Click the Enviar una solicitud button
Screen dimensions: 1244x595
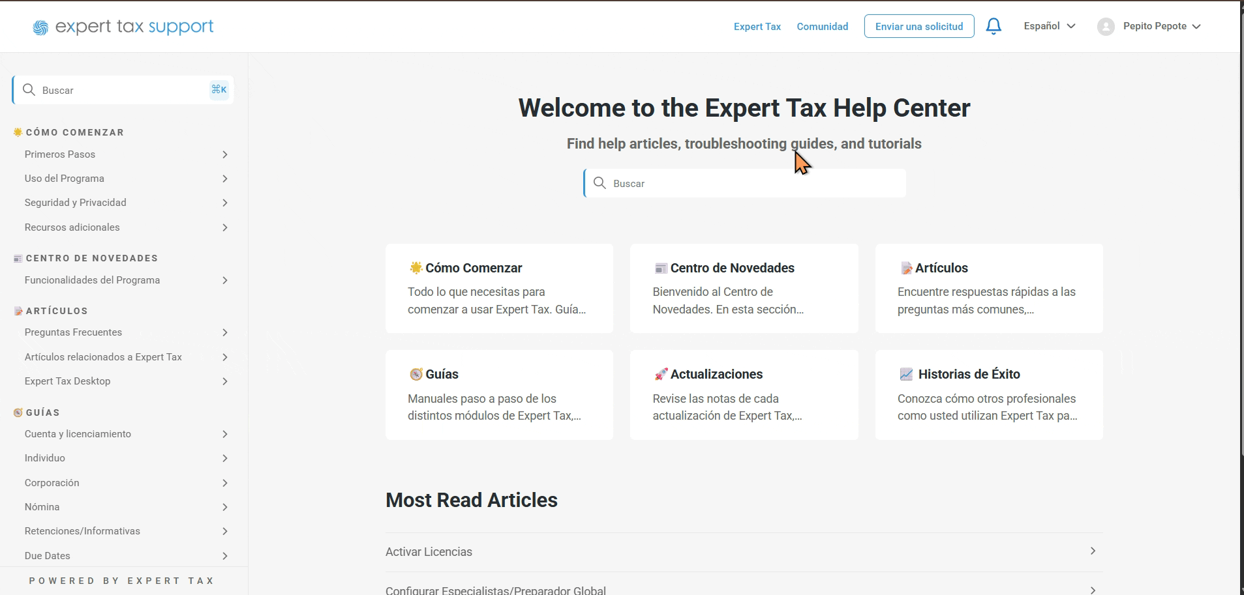coord(919,26)
